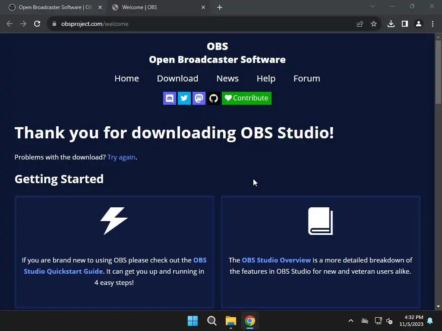
Task: Click the lightning bolt quickstart icon
Action: tap(114, 221)
